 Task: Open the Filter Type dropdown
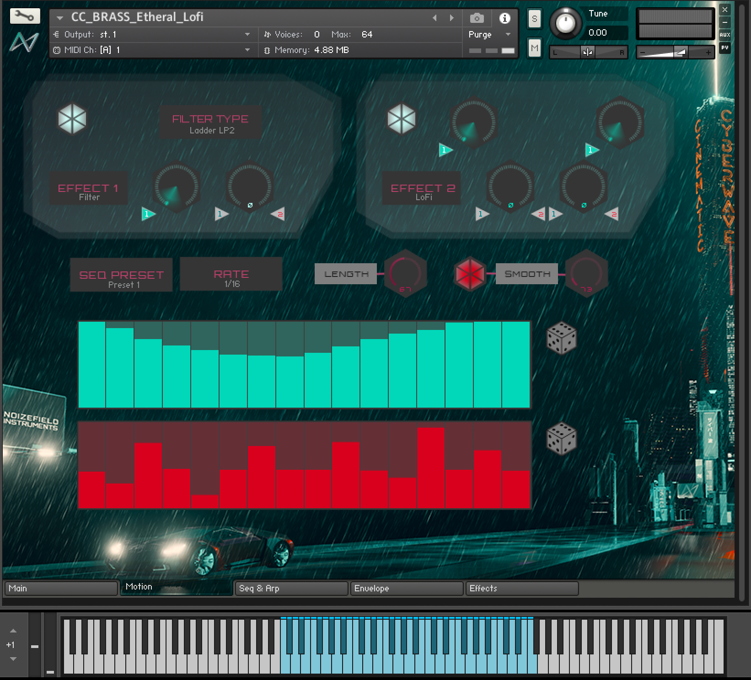pos(210,123)
